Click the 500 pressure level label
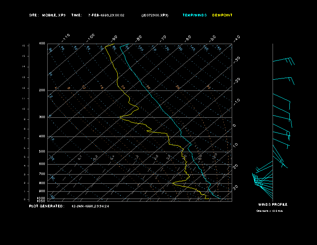 pos(42,151)
